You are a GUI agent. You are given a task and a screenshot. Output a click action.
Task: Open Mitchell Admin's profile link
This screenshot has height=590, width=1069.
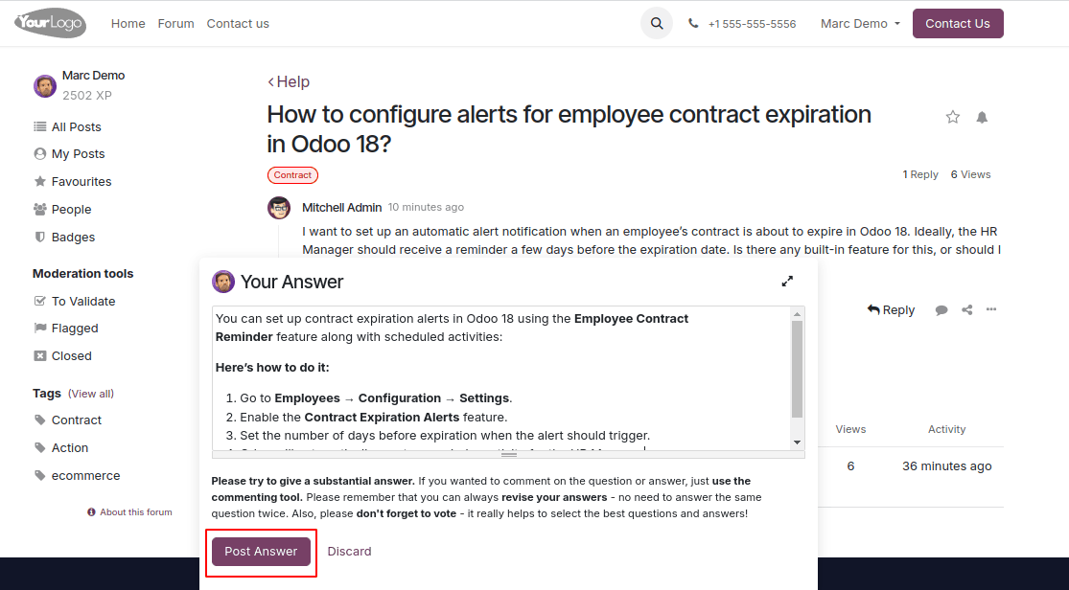[342, 207]
